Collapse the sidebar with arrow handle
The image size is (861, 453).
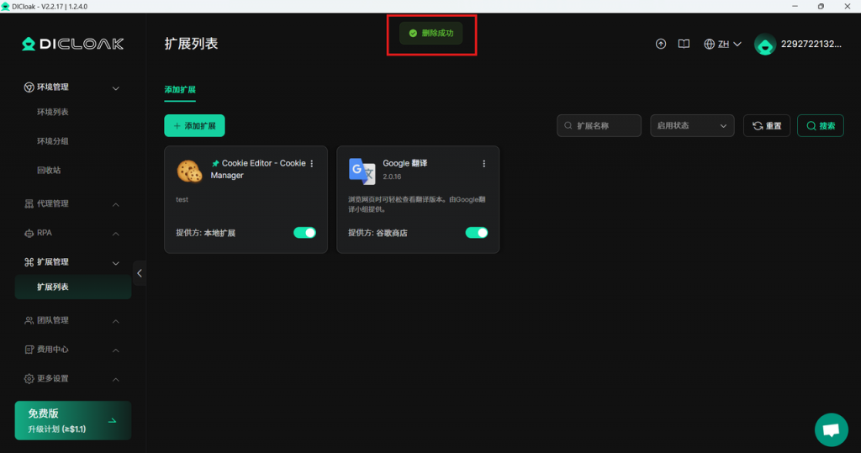140,273
